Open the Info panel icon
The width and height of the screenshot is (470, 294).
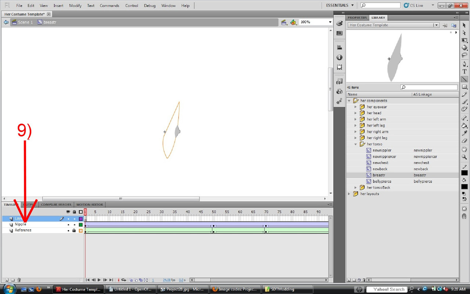339,57
